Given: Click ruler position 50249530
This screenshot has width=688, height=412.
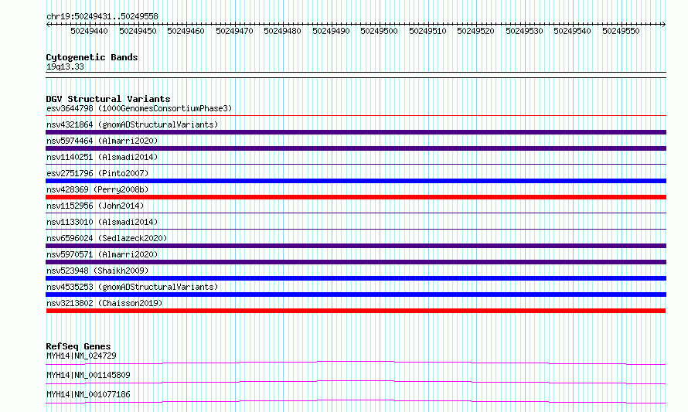Looking at the screenshot, I should click(524, 31).
